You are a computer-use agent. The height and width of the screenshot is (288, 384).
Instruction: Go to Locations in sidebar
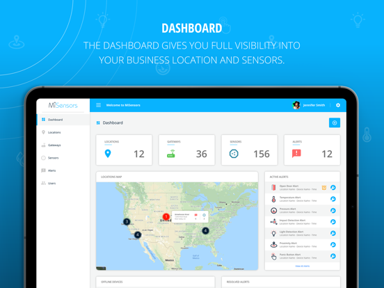click(x=63, y=132)
